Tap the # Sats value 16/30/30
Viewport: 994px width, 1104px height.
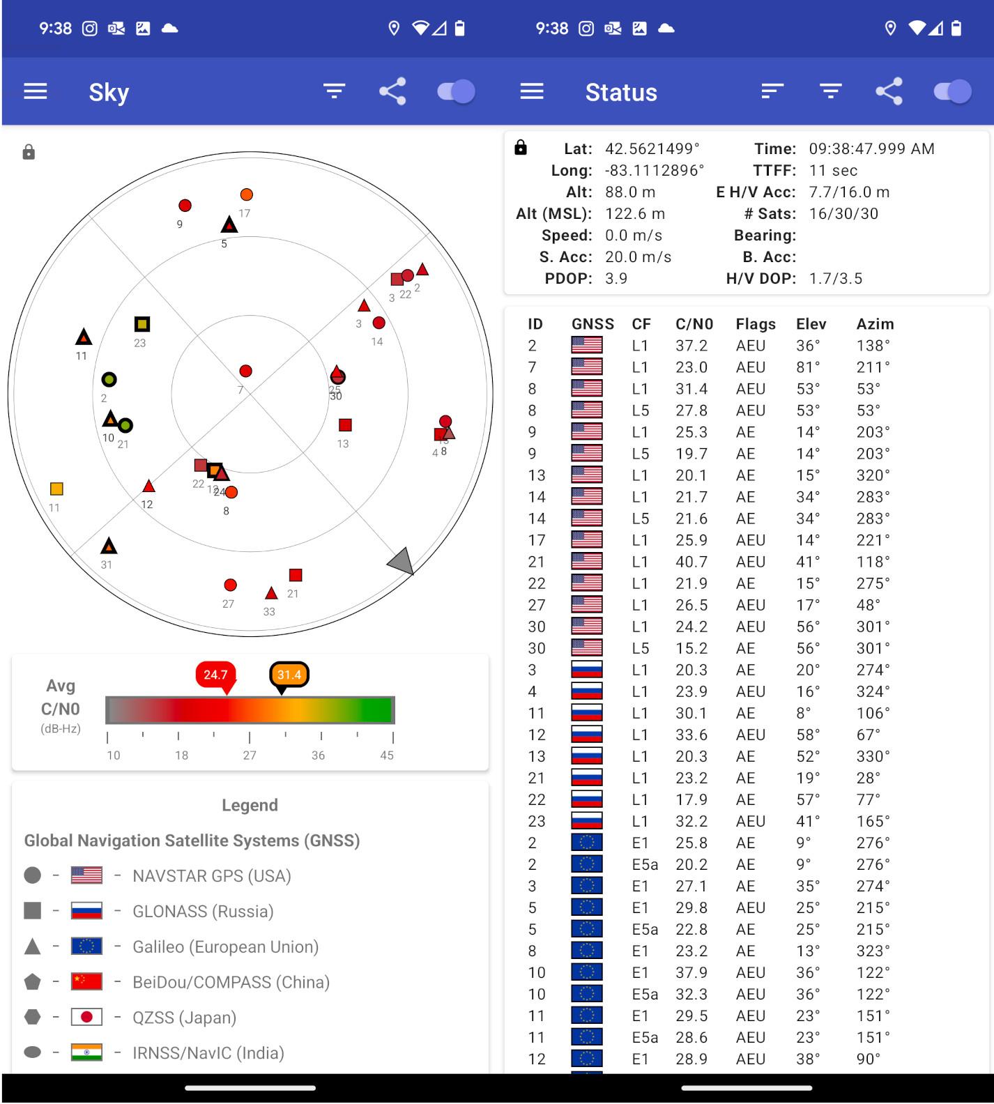[843, 213]
